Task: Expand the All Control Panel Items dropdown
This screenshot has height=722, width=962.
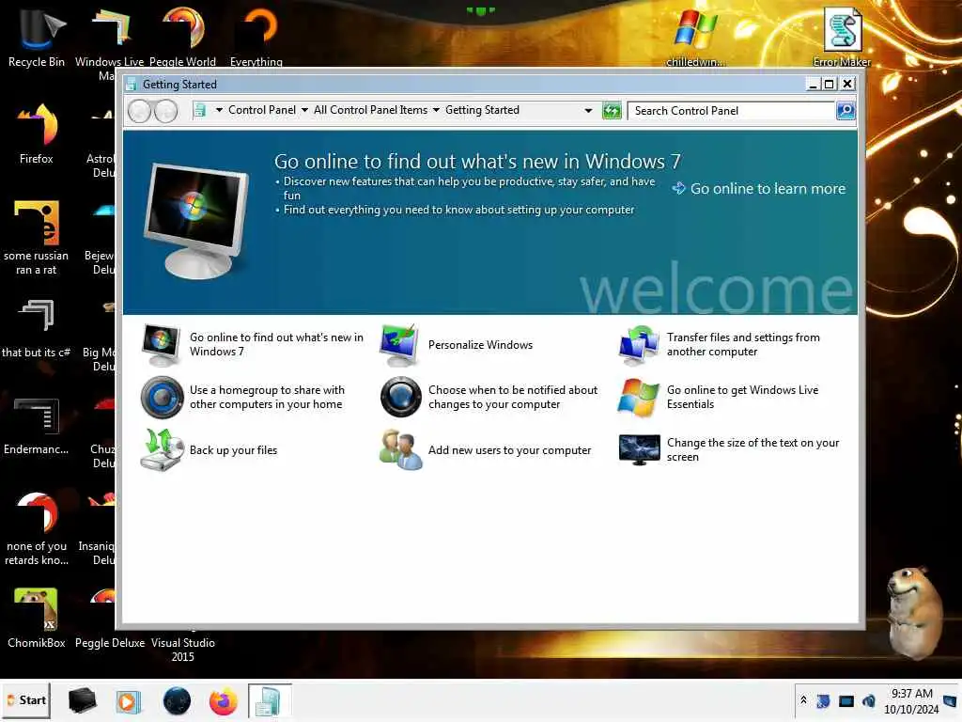Action: coord(436,111)
